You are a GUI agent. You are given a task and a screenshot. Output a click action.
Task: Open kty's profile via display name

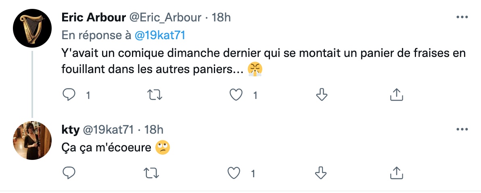pyautogui.click(x=70, y=130)
